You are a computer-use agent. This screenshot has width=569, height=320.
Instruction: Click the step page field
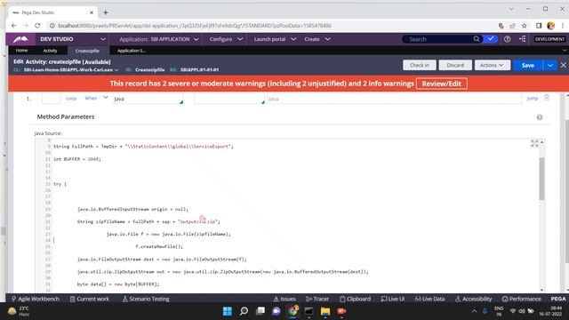coord(229,99)
